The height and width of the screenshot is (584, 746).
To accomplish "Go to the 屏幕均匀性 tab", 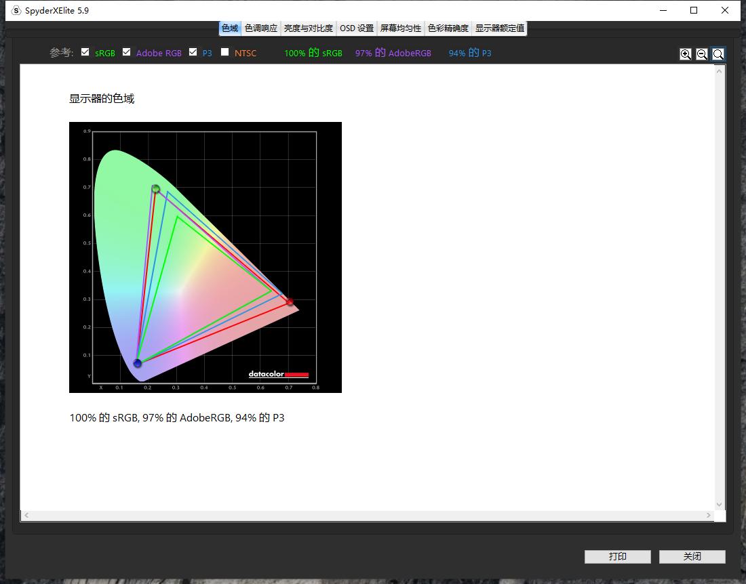I will pos(401,28).
